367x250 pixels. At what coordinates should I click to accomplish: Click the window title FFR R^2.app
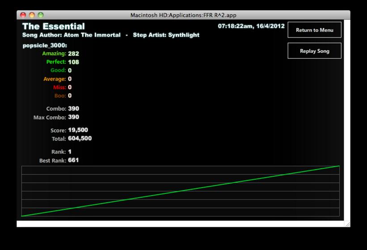(183, 15)
